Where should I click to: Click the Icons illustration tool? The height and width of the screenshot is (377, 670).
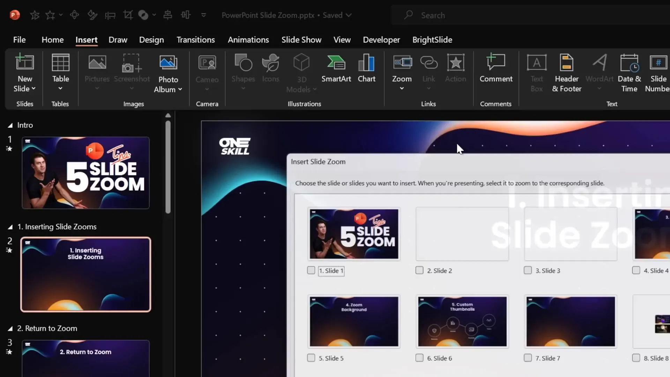[x=271, y=63]
